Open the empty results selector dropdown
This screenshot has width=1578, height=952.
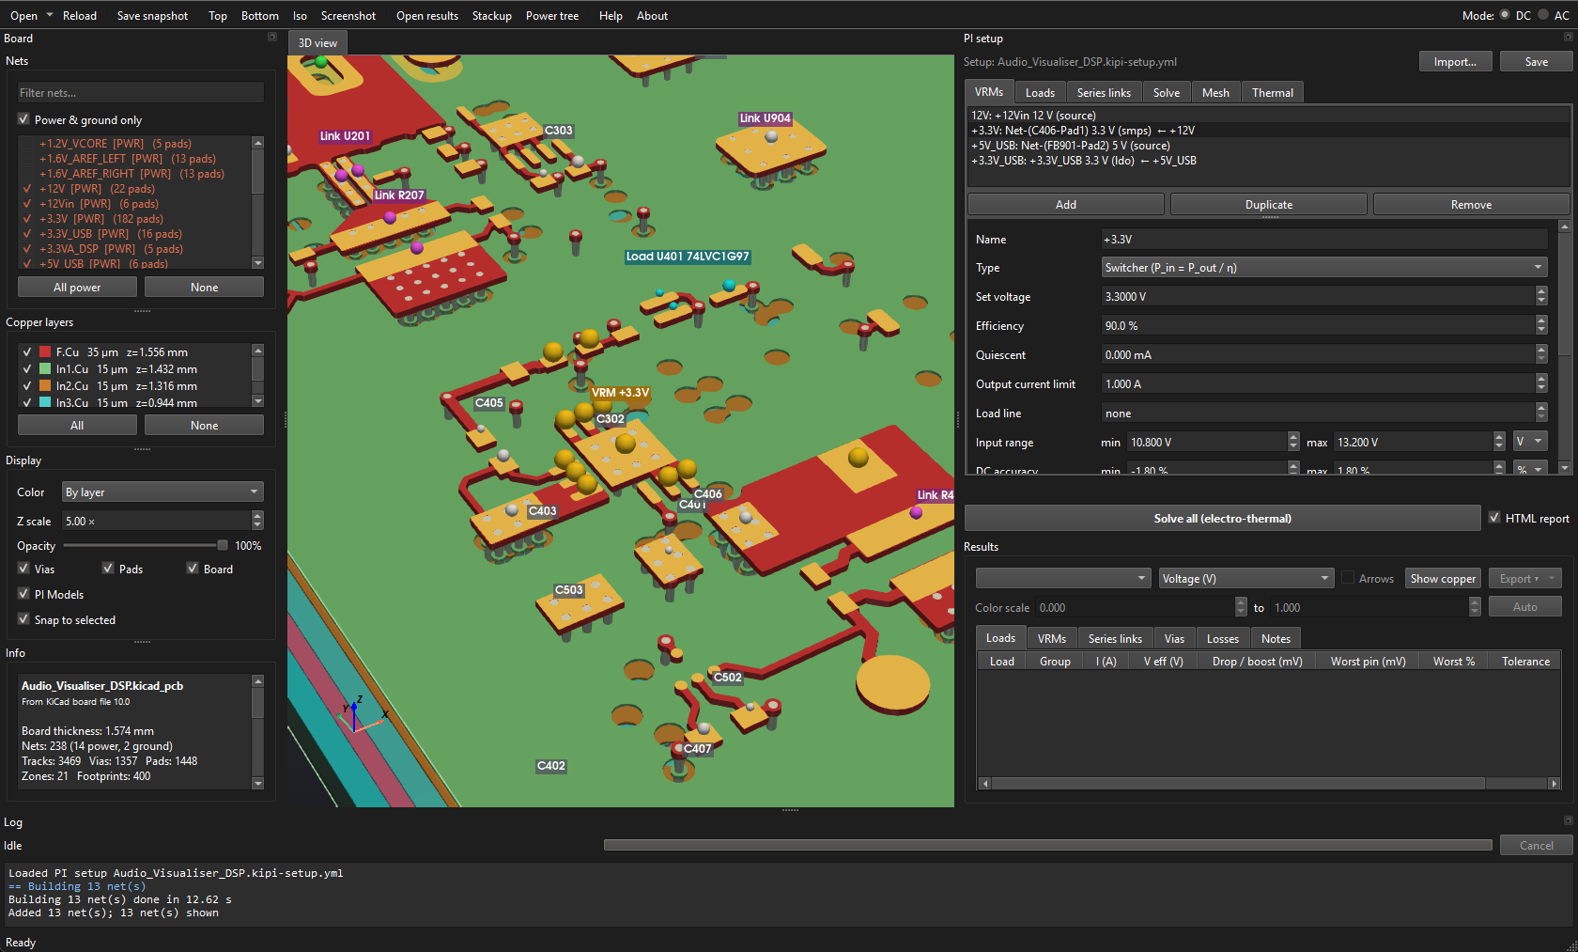[x=1063, y=578]
